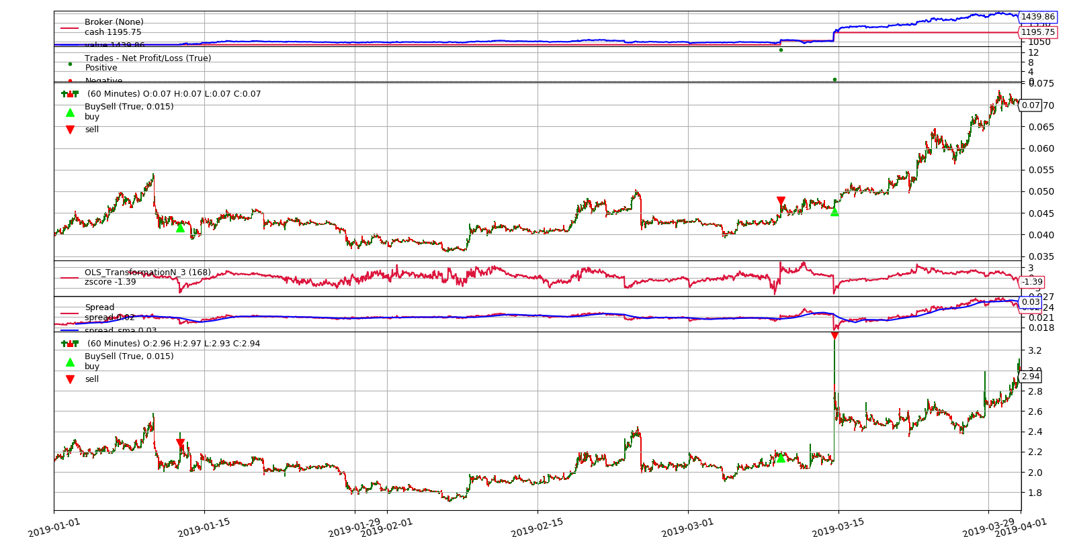This screenshot has width=1075, height=537.
Task: Click the red 1195.75 cash value tag
Action: (1038, 32)
